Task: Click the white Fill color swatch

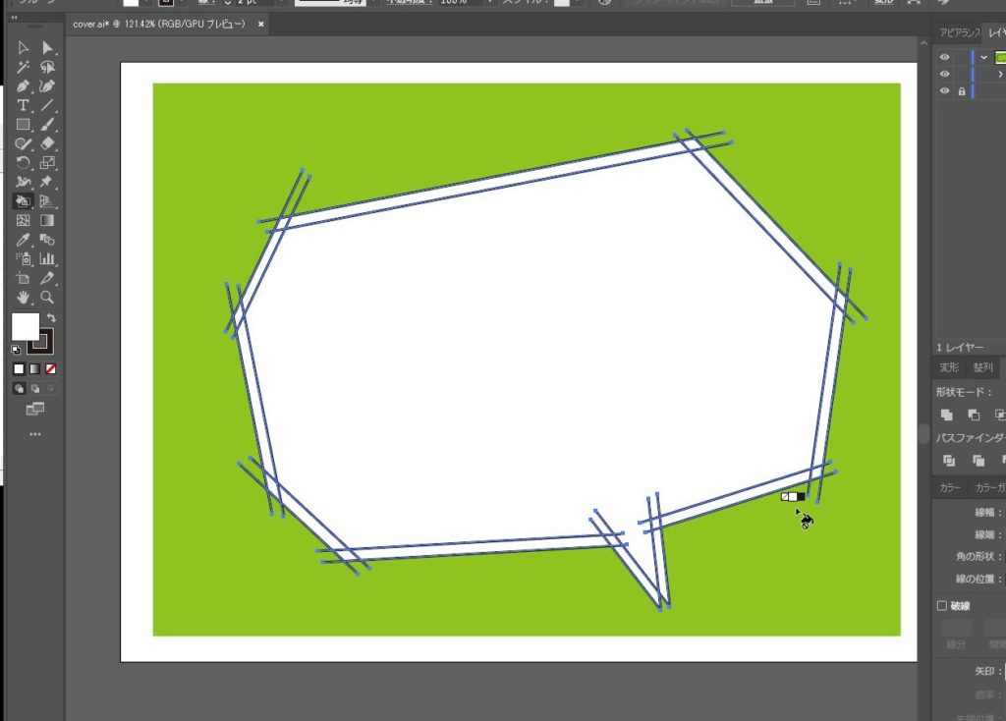Action: pyautogui.click(x=25, y=327)
